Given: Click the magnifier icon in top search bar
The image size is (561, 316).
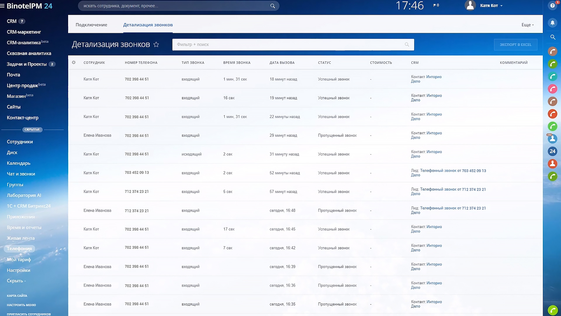Looking at the screenshot, I should (272, 6).
